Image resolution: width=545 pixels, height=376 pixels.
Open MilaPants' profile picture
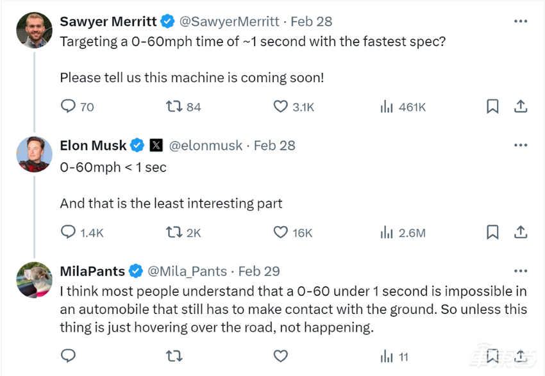click(34, 280)
